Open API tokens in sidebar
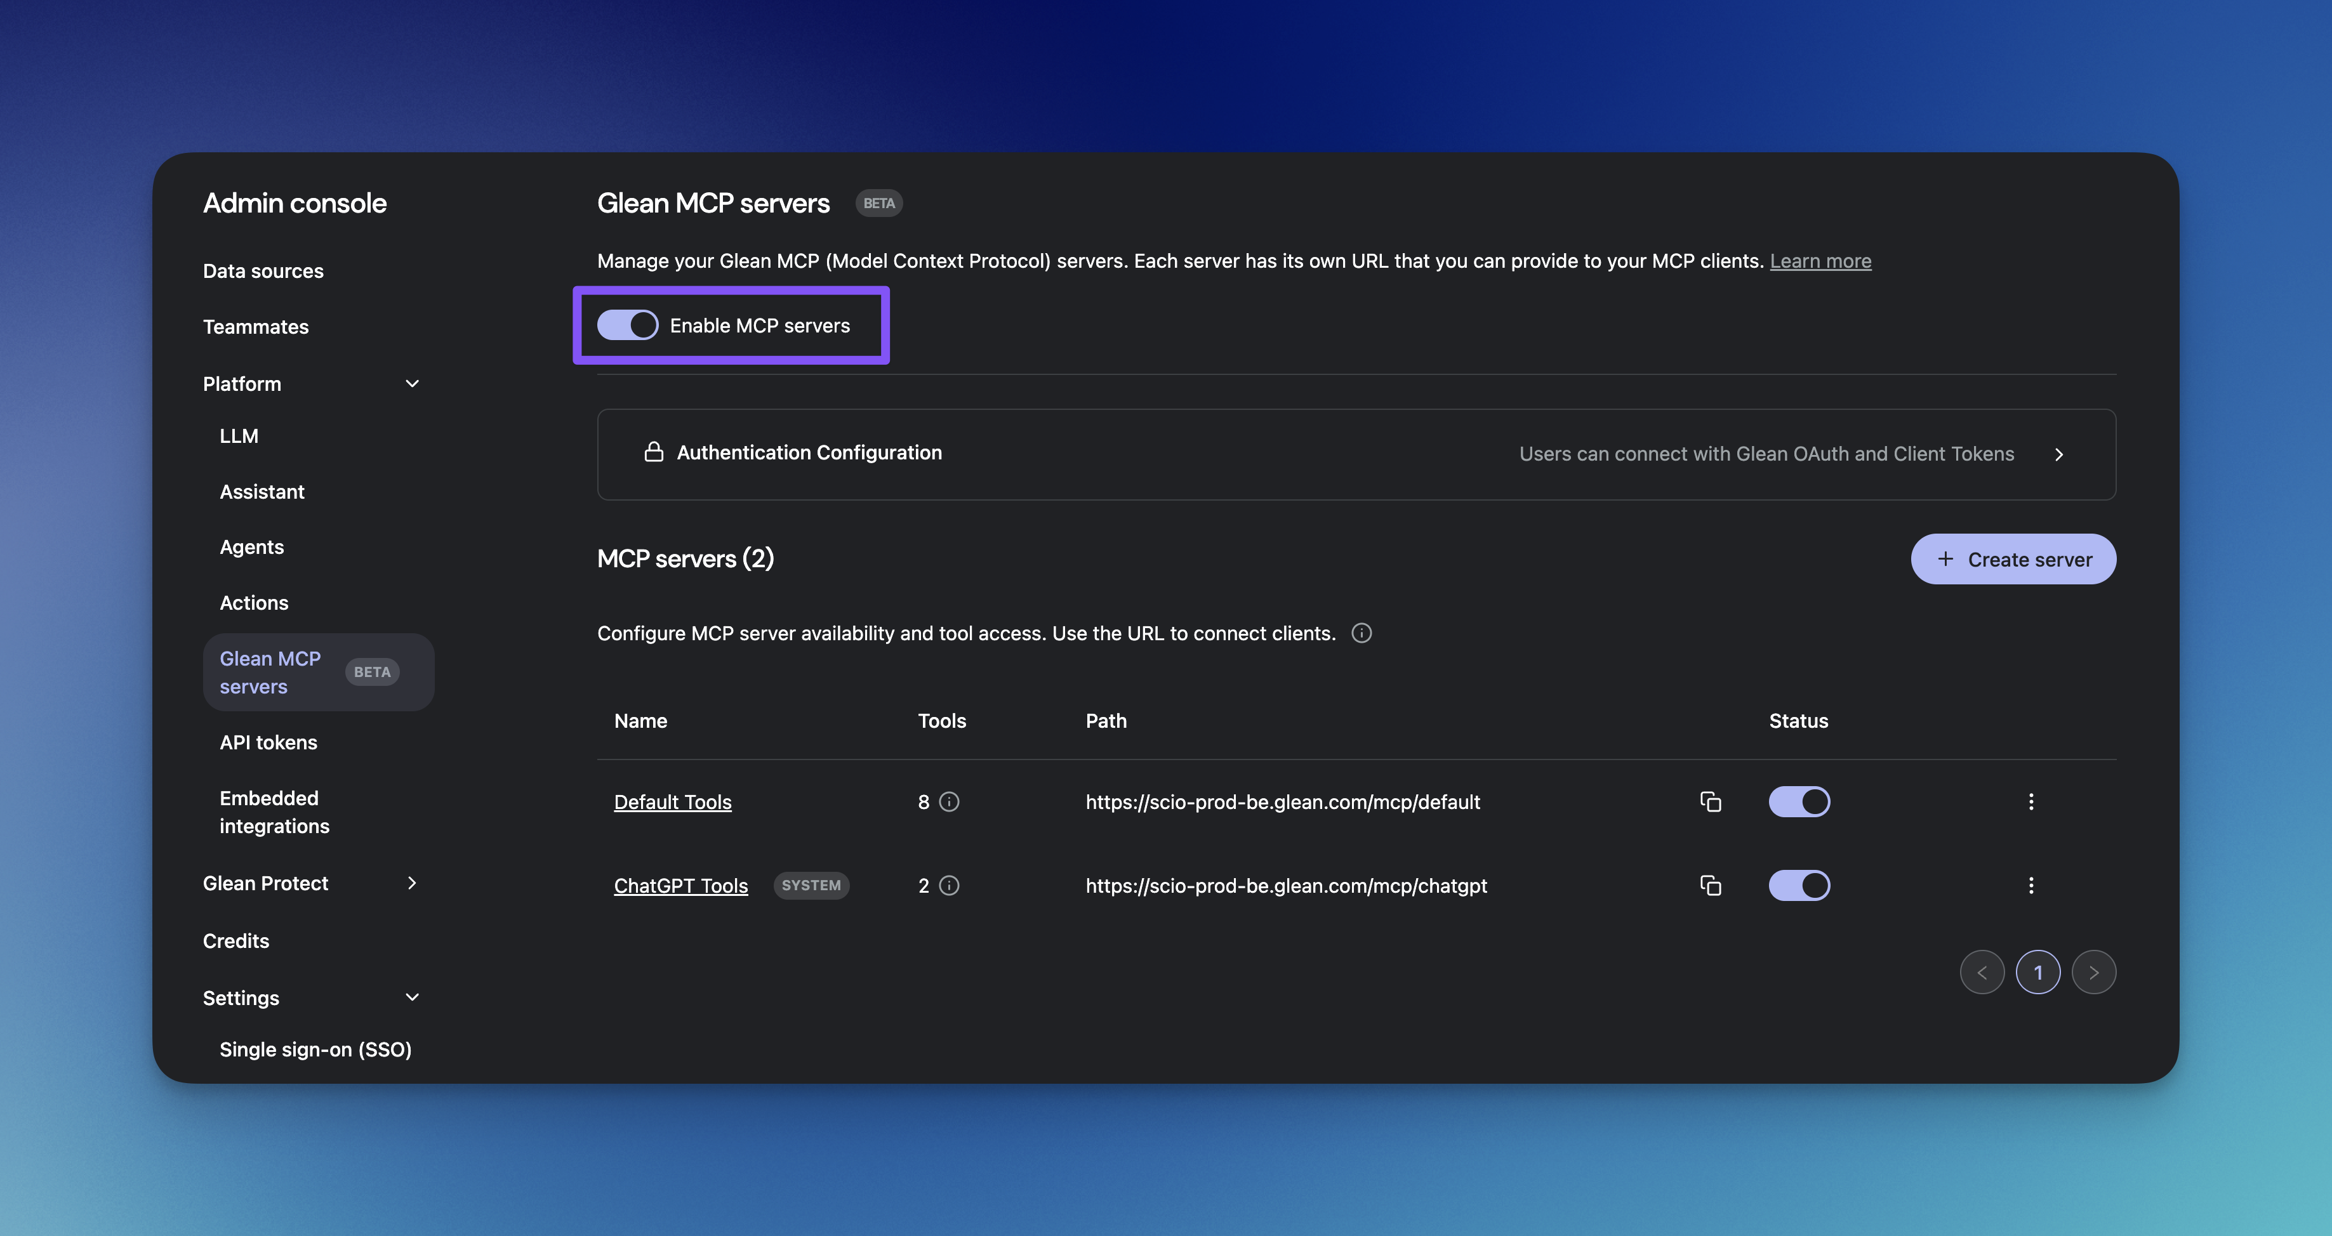 268,742
